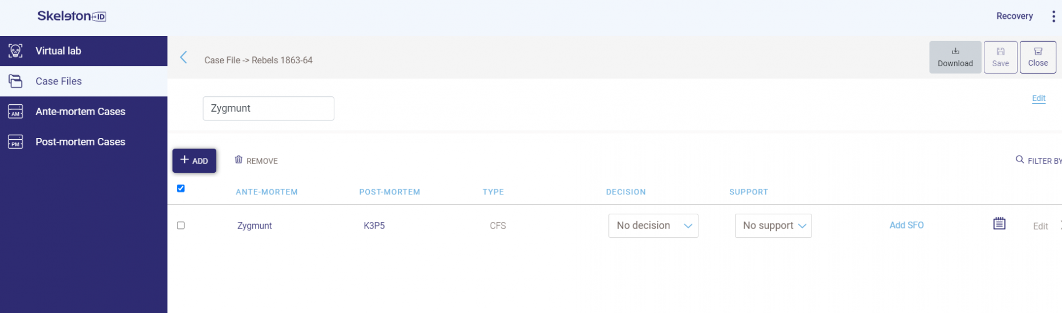
Task: Open the vertical three-dot options menu
Action: (1053, 17)
